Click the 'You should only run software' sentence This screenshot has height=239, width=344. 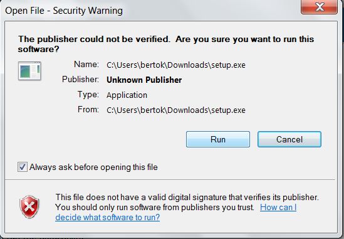pos(155,207)
